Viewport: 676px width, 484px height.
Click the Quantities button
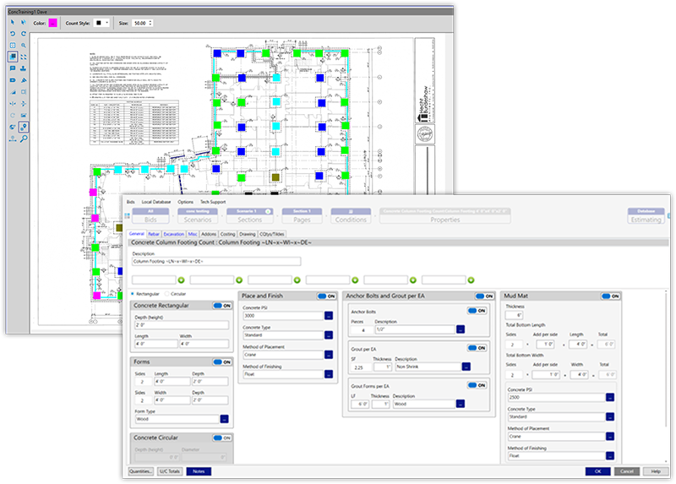coord(140,470)
